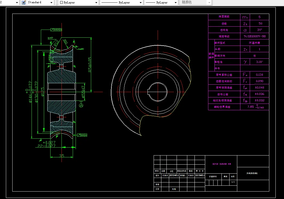The height and width of the screenshot is (199, 284).
Task: Select the 7.85 tooth thickness value
Action: pyautogui.click(x=251, y=107)
